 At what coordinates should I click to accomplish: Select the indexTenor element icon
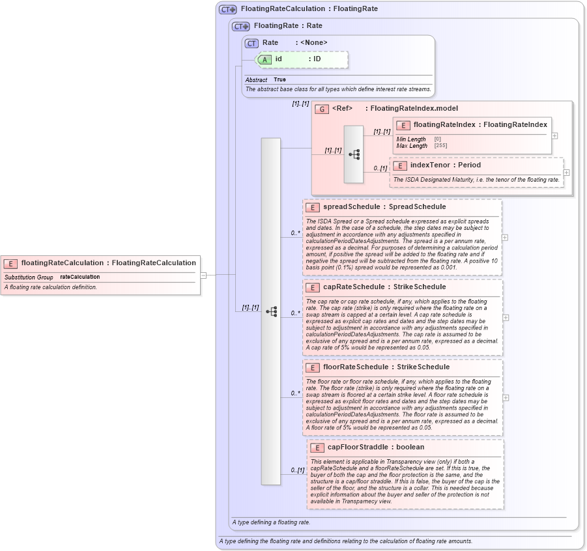pos(400,165)
